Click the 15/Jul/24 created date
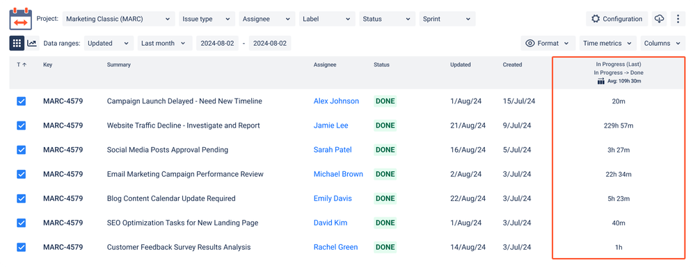Image resolution: width=695 pixels, height=267 pixels. click(518, 101)
